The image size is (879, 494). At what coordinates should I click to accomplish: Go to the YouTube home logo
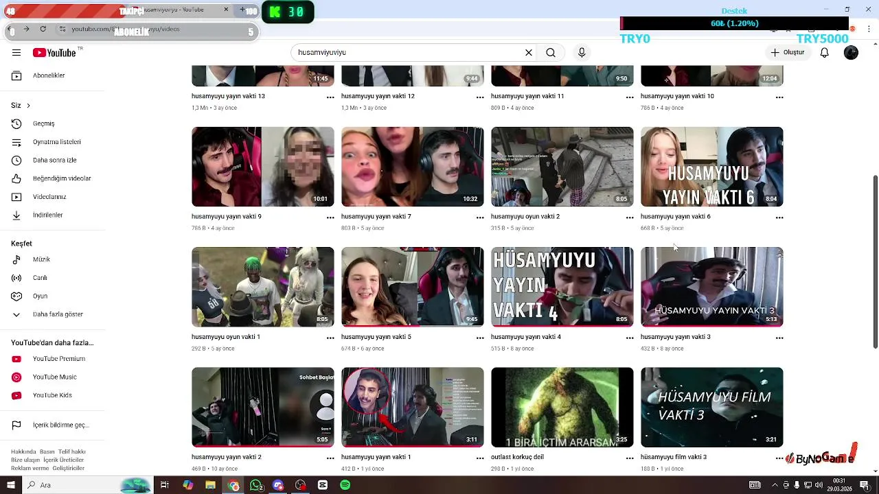[x=54, y=53]
